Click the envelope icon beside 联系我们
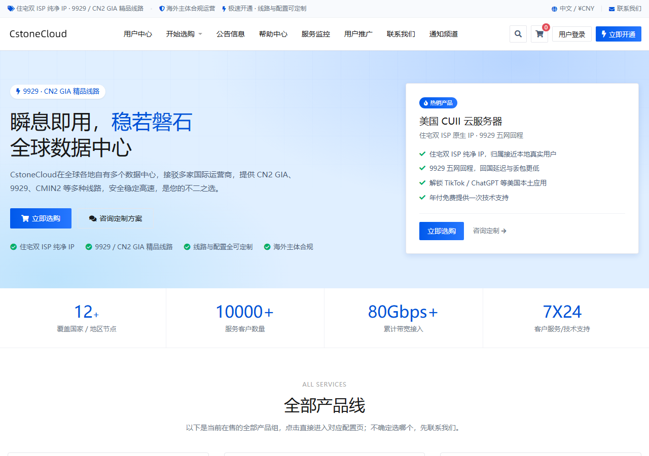This screenshot has height=456, width=649. click(x=611, y=9)
